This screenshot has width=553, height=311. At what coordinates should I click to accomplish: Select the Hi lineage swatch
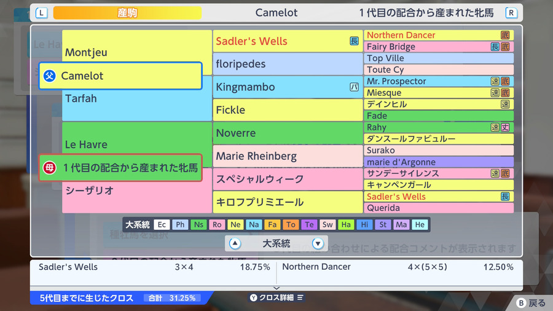point(364,224)
